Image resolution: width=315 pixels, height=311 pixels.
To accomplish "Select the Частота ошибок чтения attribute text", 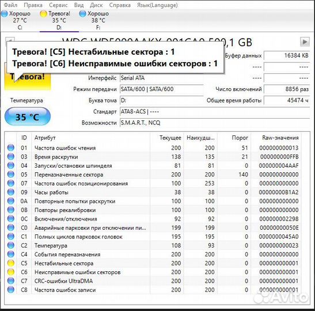I will (x=65, y=148).
